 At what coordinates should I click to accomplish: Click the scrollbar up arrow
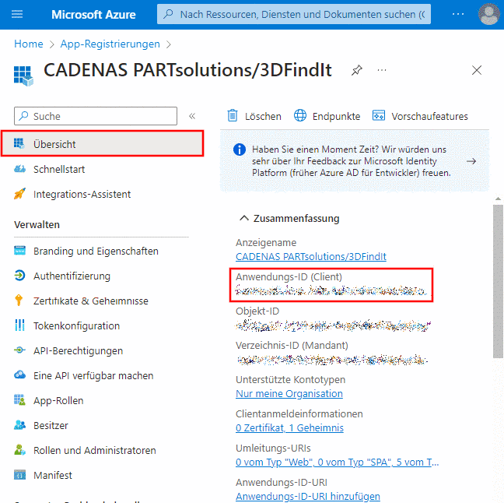(x=498, y=199)
